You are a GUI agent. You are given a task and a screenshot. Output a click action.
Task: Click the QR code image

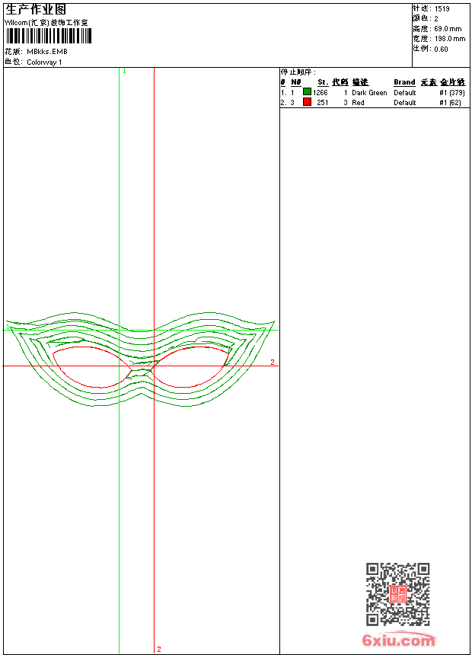397,593
